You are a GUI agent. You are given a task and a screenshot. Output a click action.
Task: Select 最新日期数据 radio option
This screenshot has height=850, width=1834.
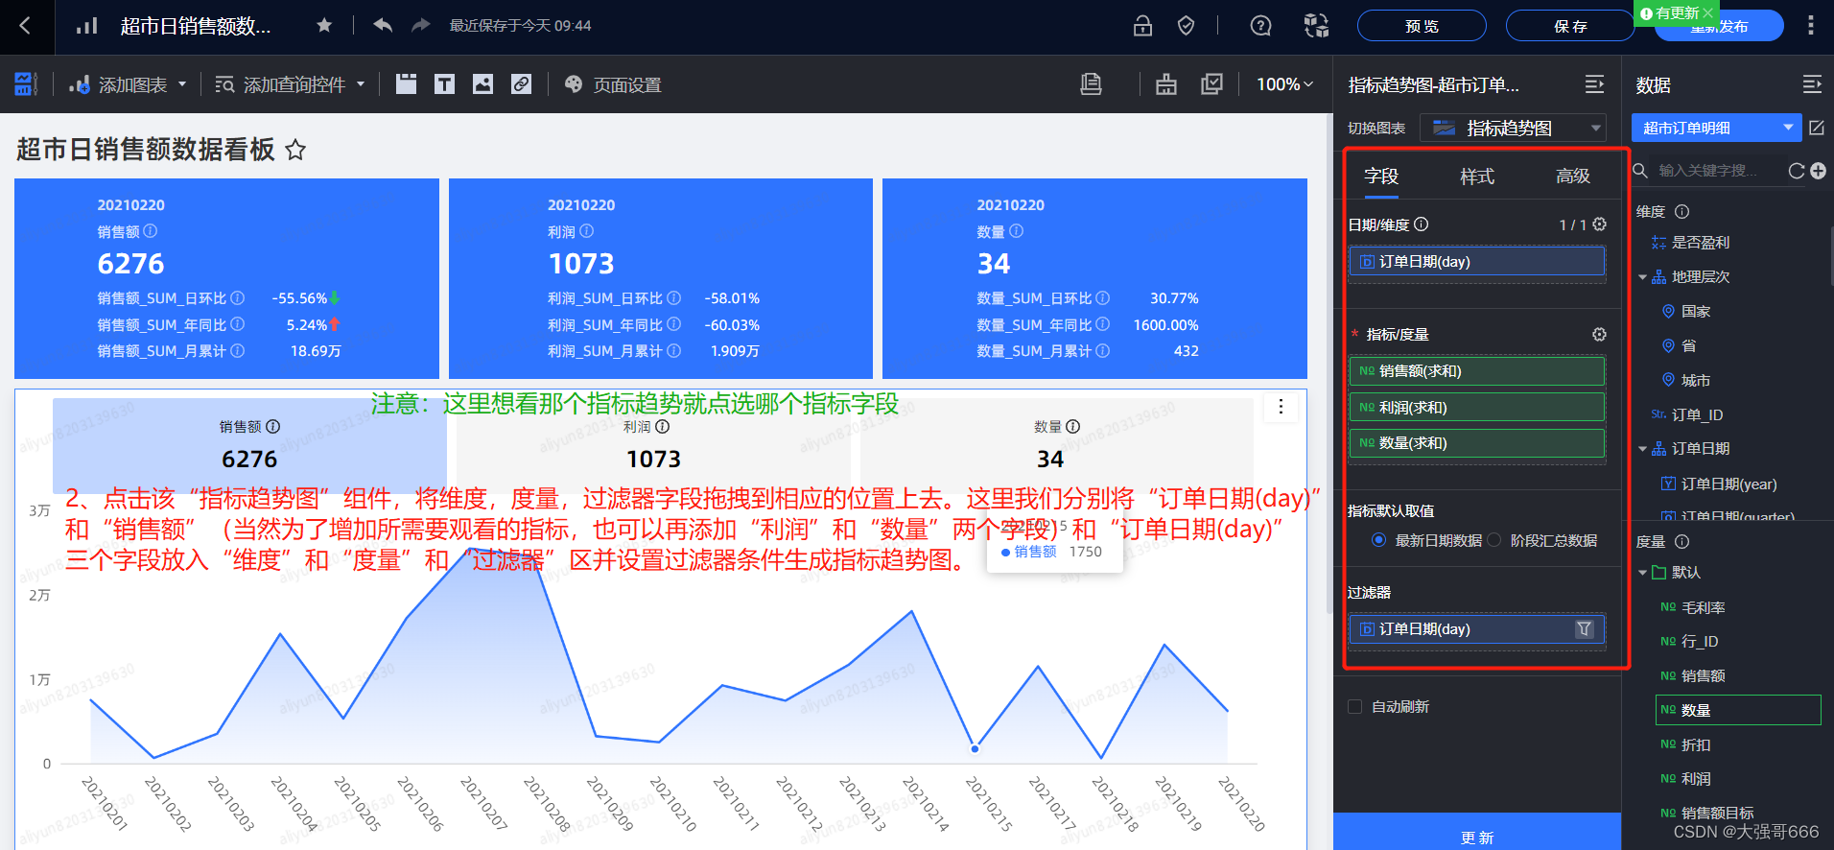(1378, 540)
